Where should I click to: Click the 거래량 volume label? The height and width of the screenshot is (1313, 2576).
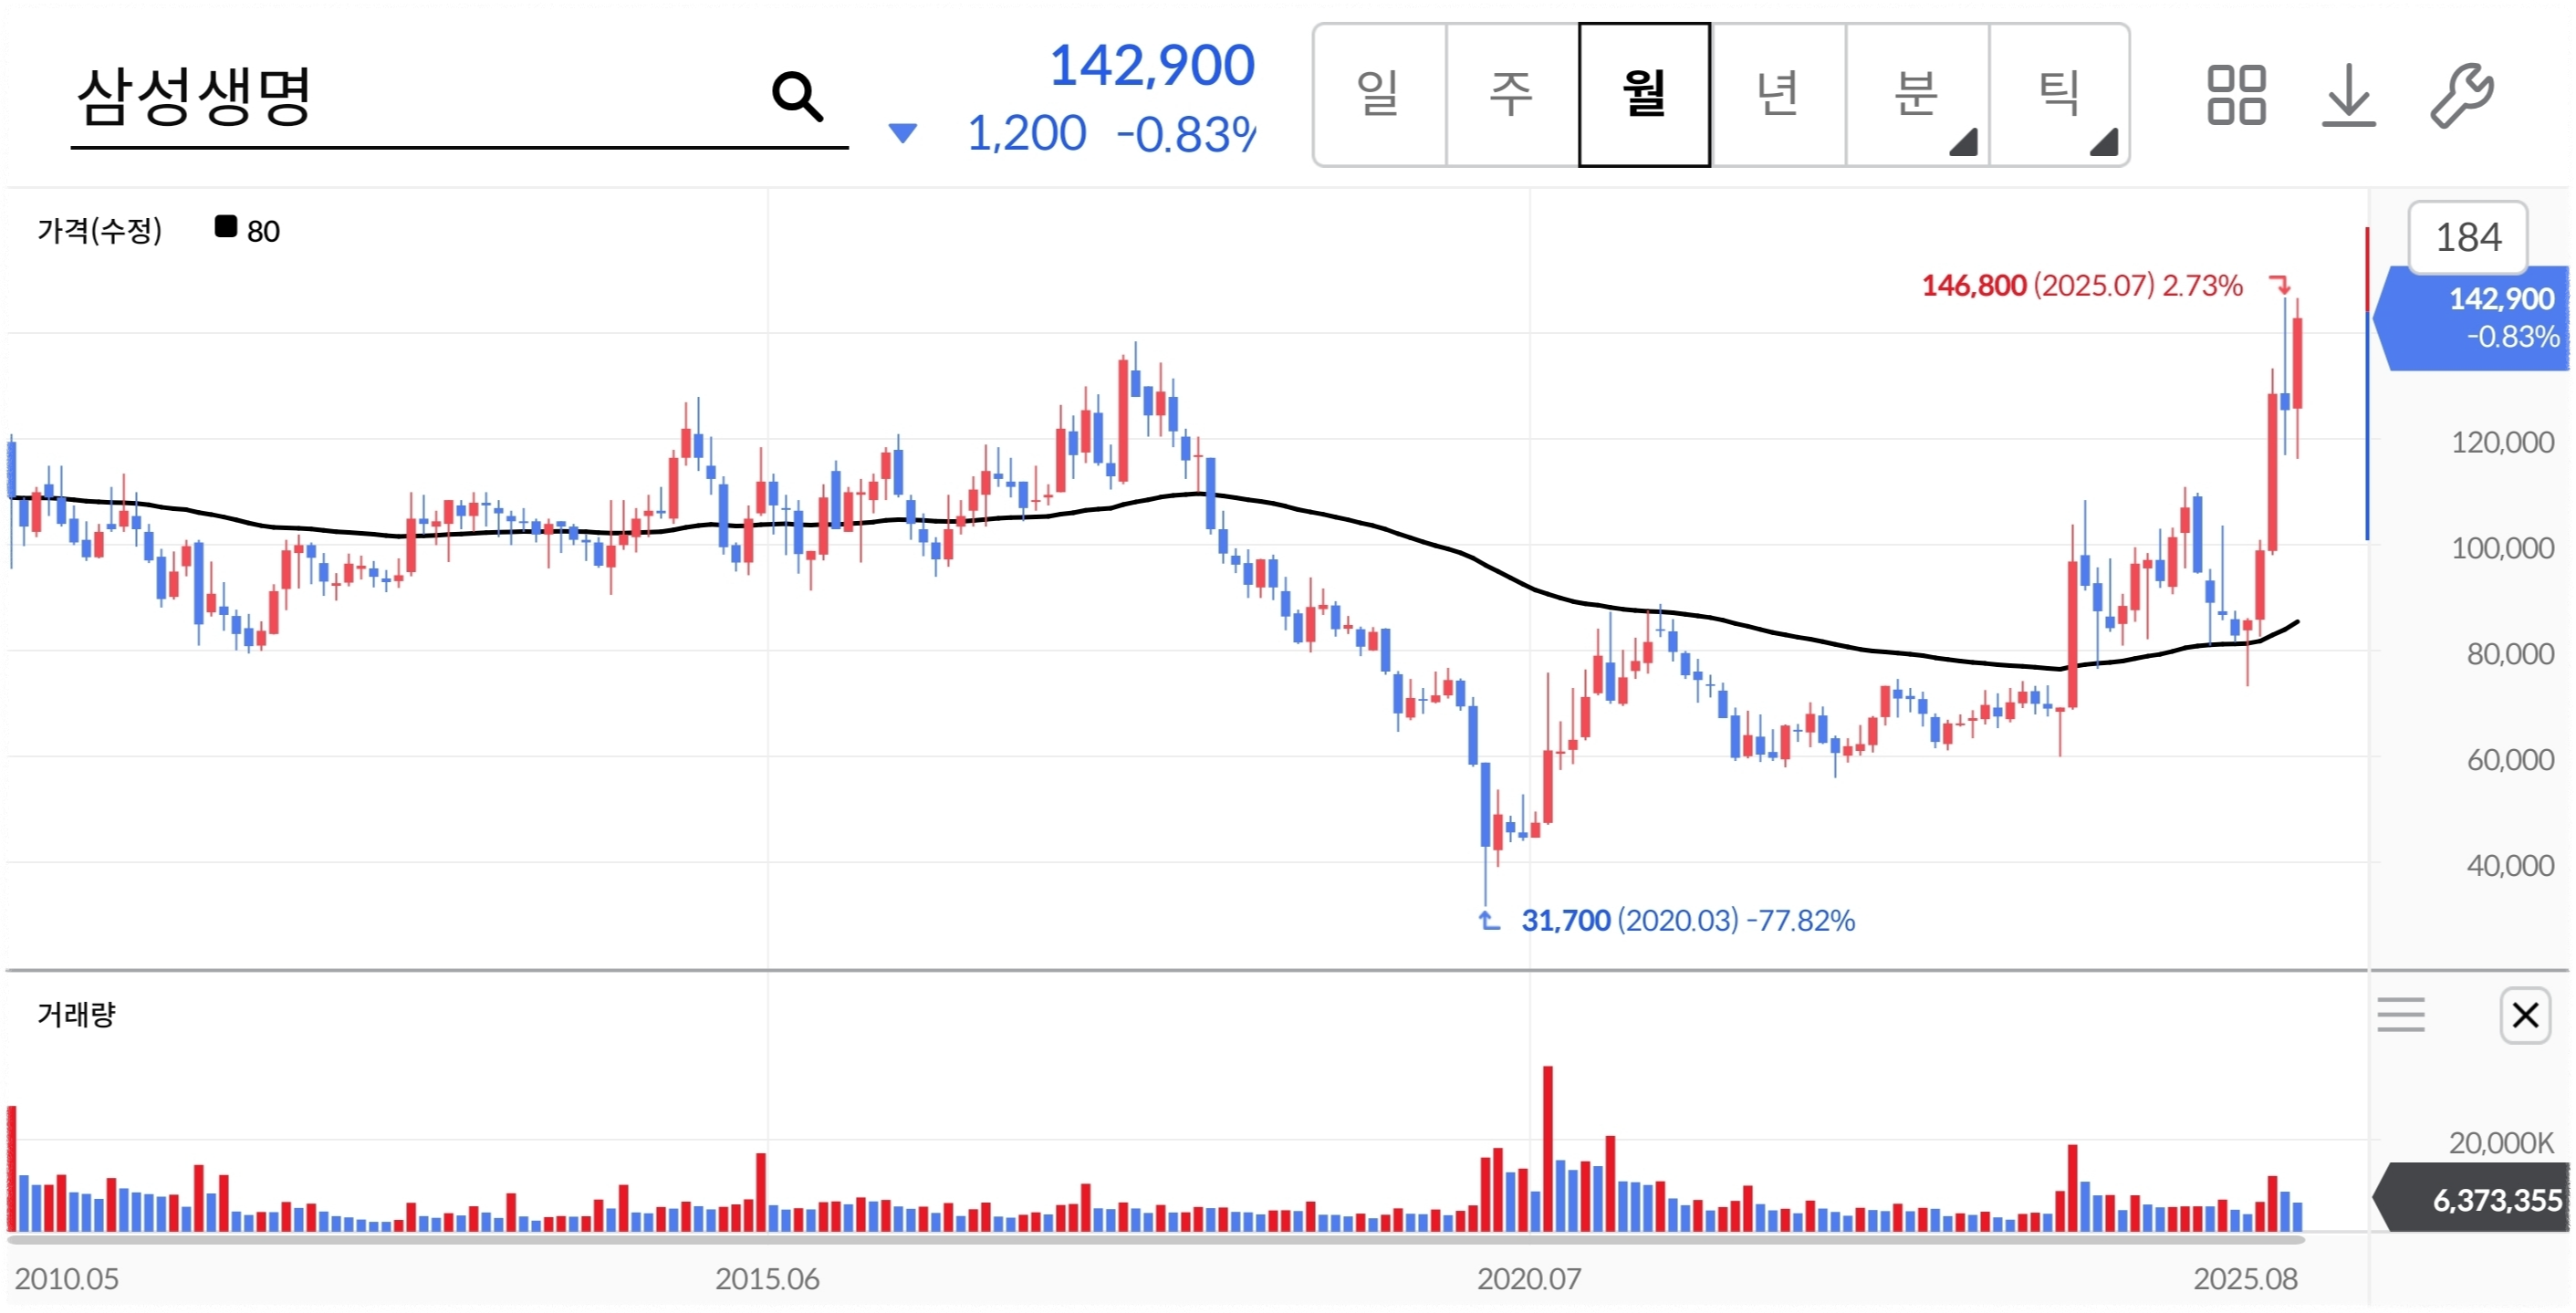tap(76, 1015)
